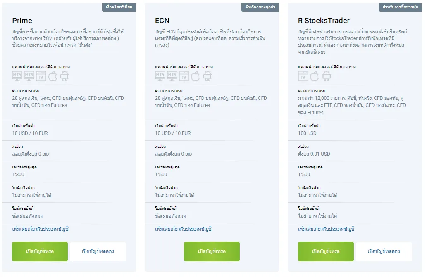The image size is (427, 277).
Task: Click ECN minimum deposit '10 USD / 10 EUR'
Action: [173, 133]
